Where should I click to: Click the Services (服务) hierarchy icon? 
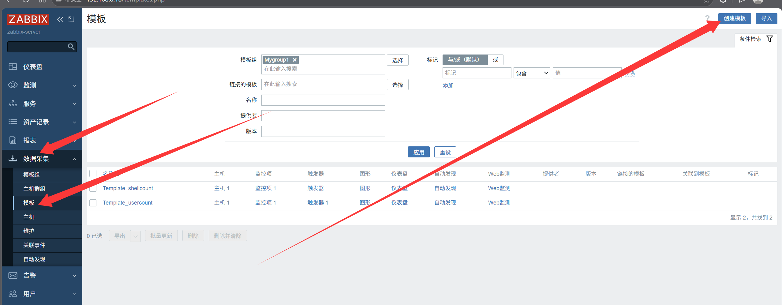(x=13, y=104)
